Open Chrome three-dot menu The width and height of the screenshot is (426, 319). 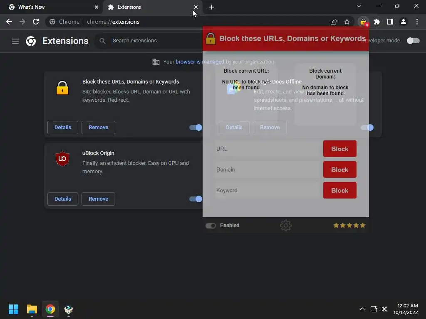click(x=417, y=22)
